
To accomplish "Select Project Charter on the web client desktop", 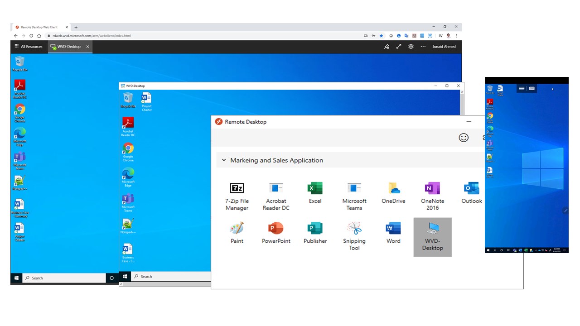I will pyautogui.click(x=19, y=232).
